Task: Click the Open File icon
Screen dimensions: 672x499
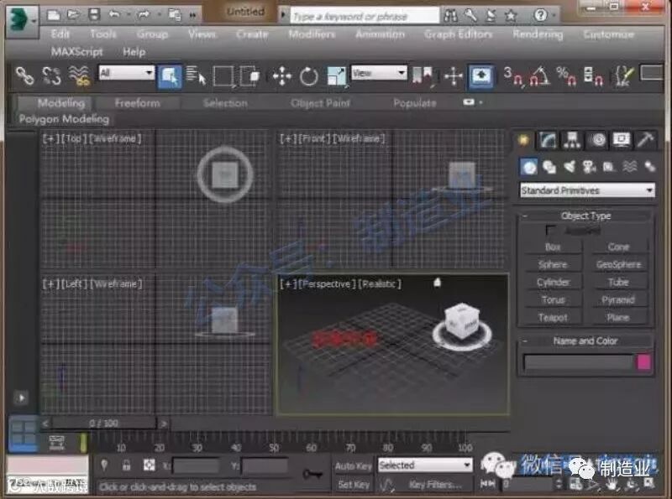Action: (x=74, y=15)
